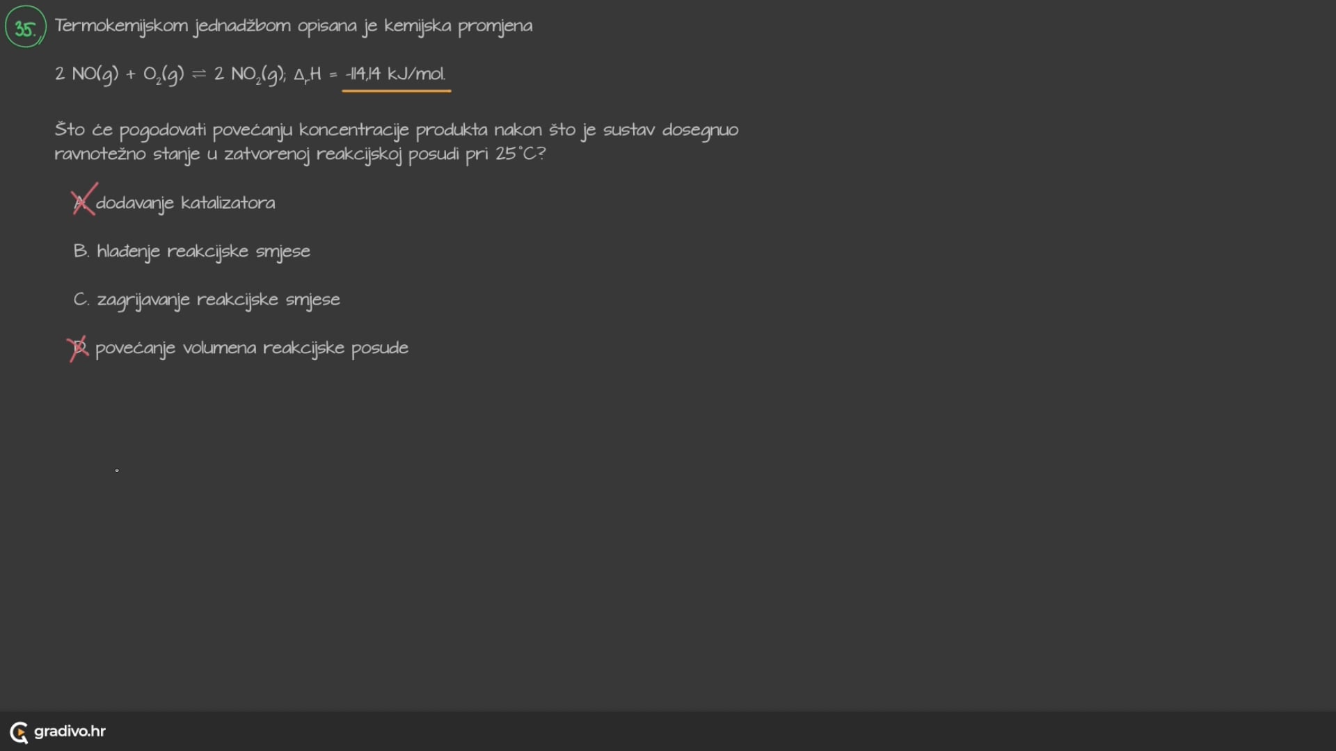Click the value '-114,14 kJ/mol'
The height and width of the screenshot is (751, 1336).
pyautogui.click(x=395, y=74)
